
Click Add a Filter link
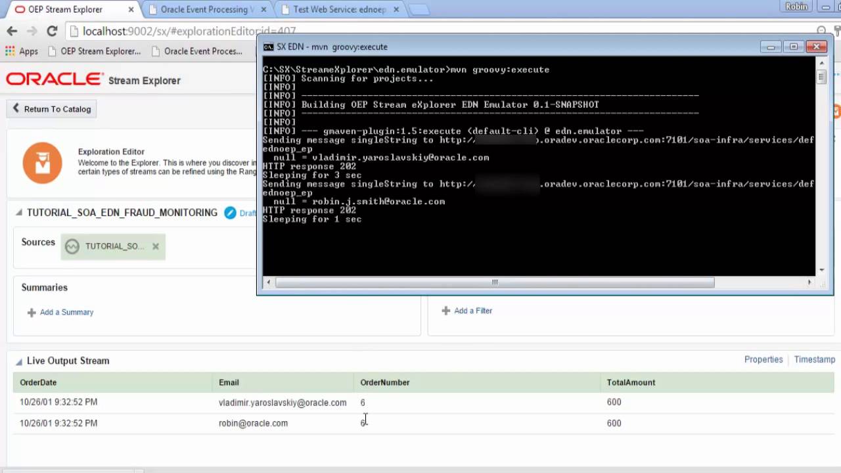[473, 311]
